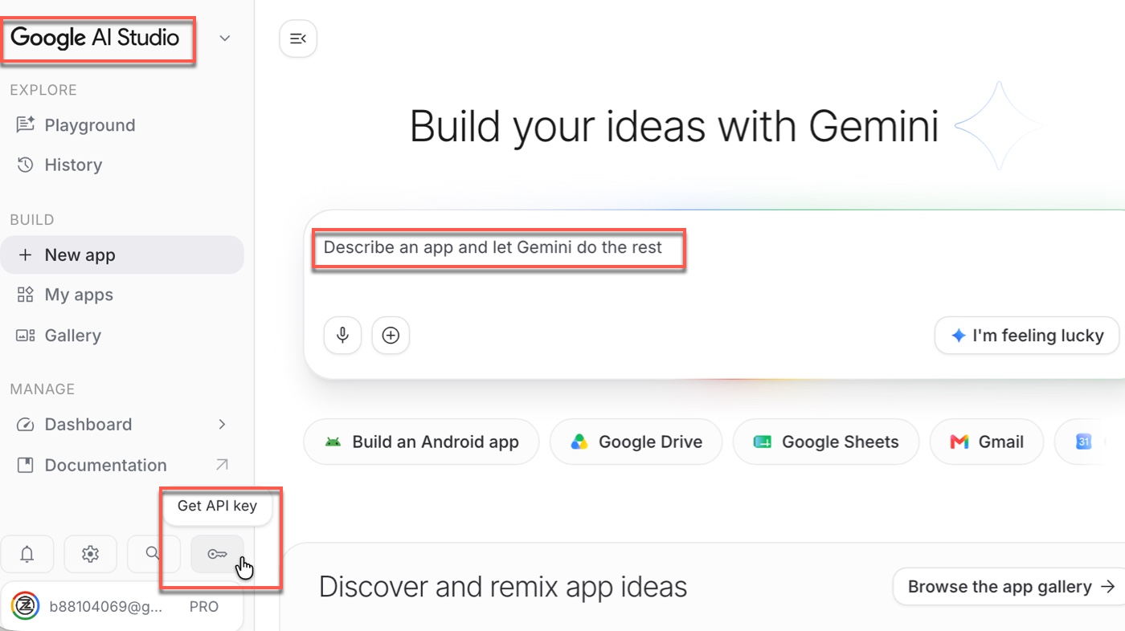This screenshot has width=1125, height=631.
Task: Open the Dashboard item
Action: pyautogui.click(x=122, y=425)
